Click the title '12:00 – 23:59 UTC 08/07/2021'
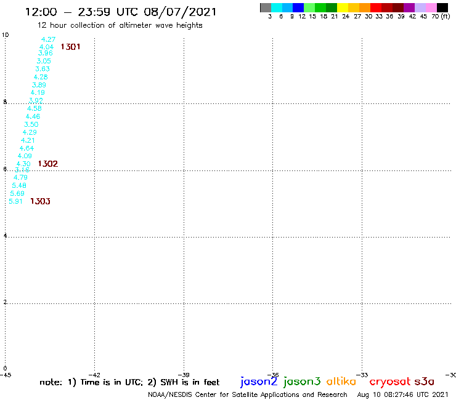Screen dimensions: 456x400 coord(121,12)
